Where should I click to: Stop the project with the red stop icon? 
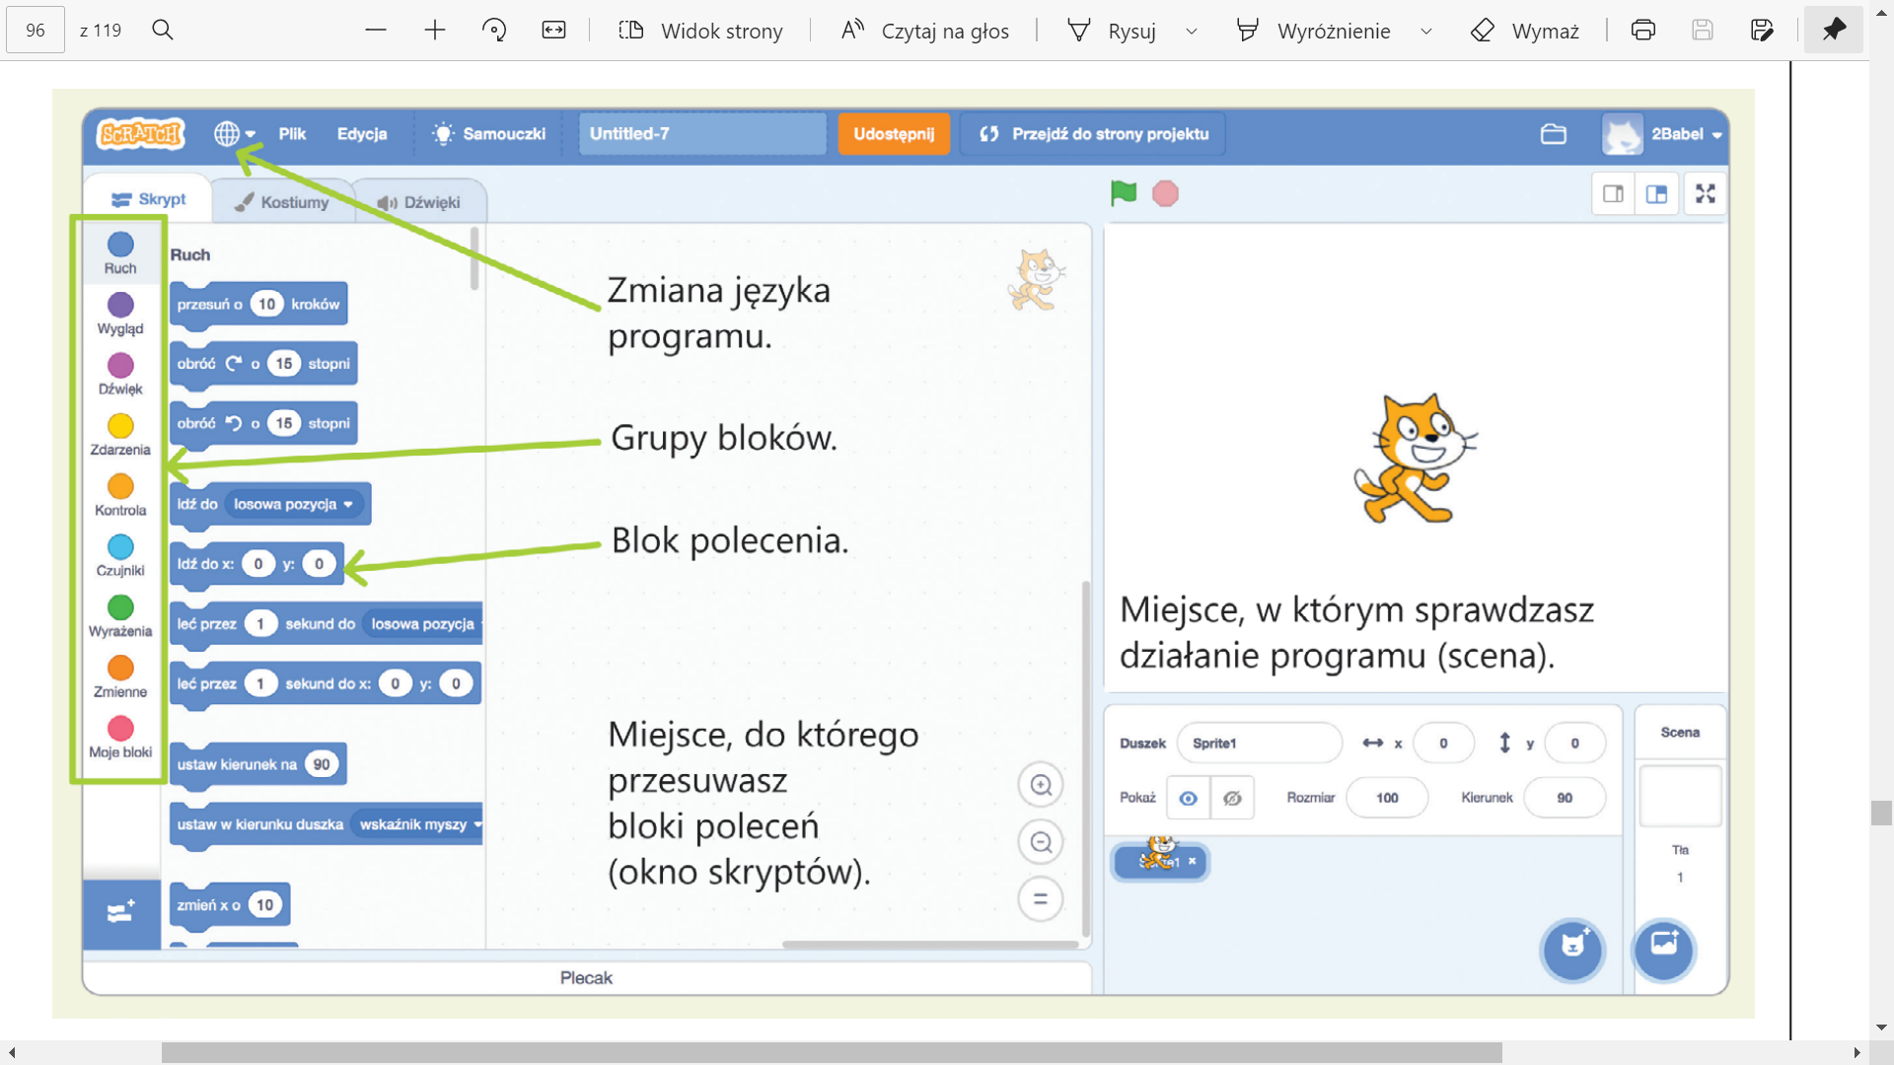pos(1165,193)
